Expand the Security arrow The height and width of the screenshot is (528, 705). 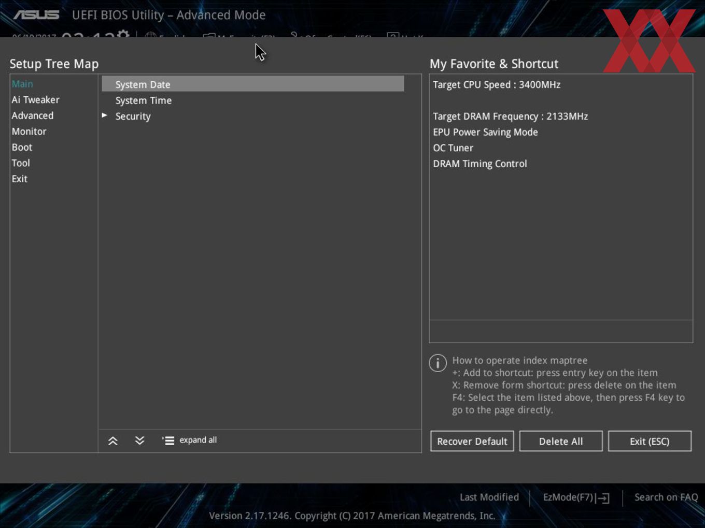(x=105, y=115)
